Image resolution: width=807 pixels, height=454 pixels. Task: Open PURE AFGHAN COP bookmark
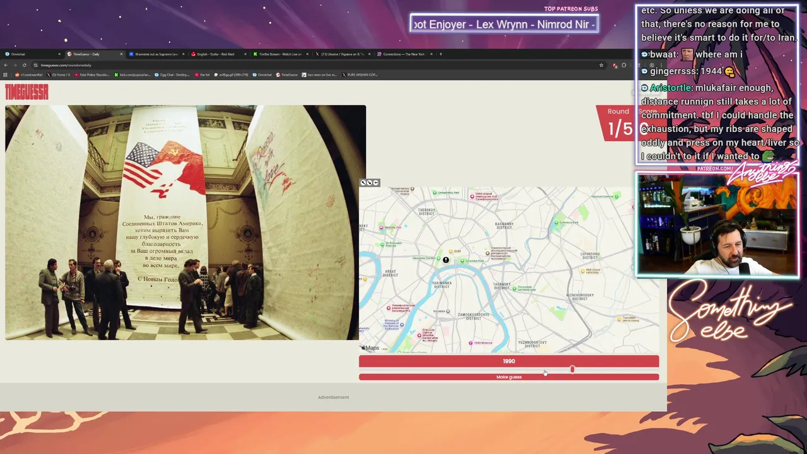pos(360,74)
